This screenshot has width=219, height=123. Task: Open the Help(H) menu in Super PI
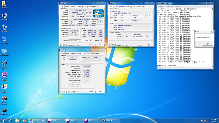[177, 6]
